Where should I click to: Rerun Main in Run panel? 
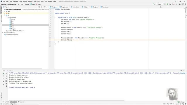pyautogui.click(x=4, y=73)
